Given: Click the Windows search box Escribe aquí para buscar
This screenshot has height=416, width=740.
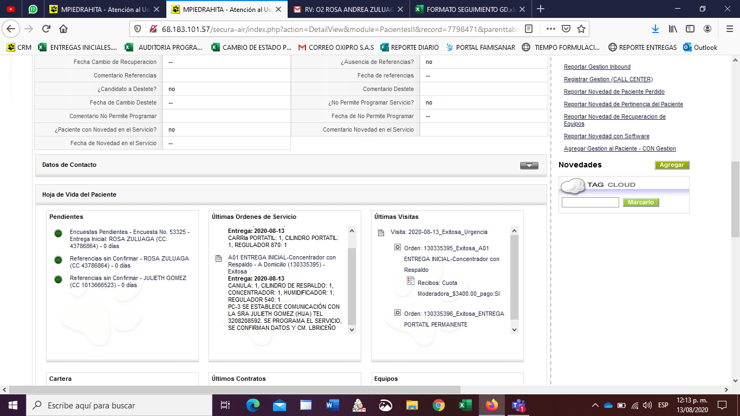Looking at the screenshot, I should [119, 405].
